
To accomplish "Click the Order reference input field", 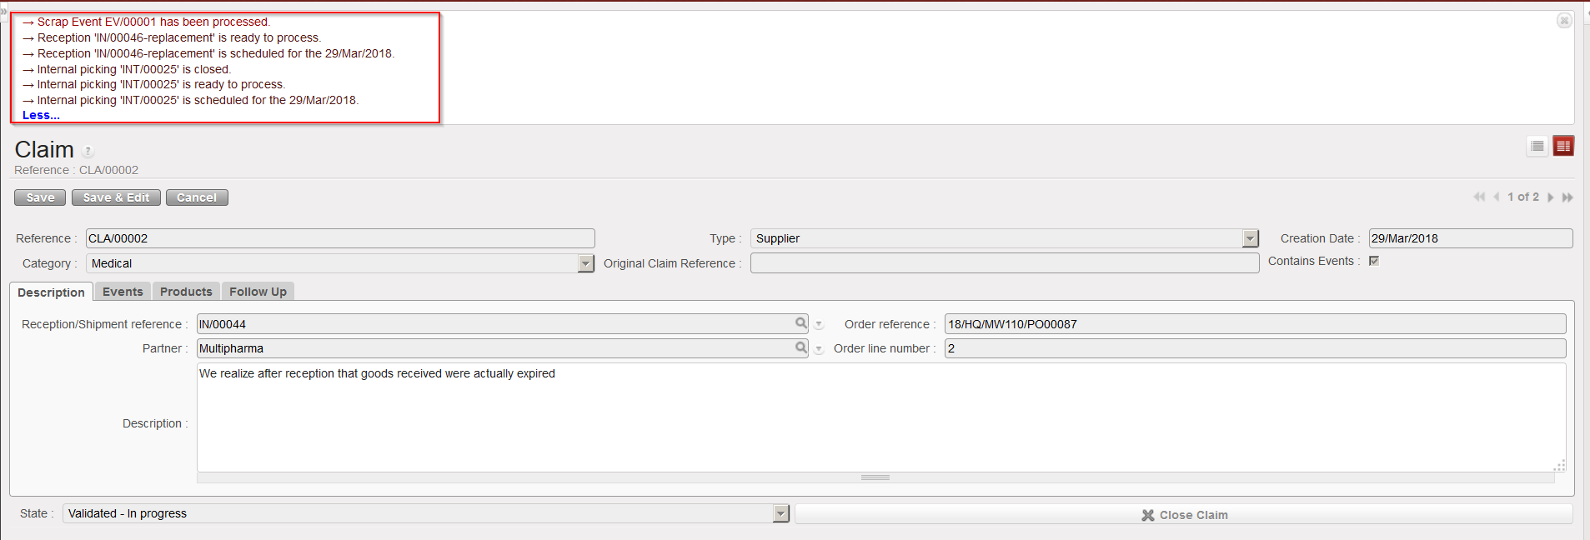I will 1254,324.
